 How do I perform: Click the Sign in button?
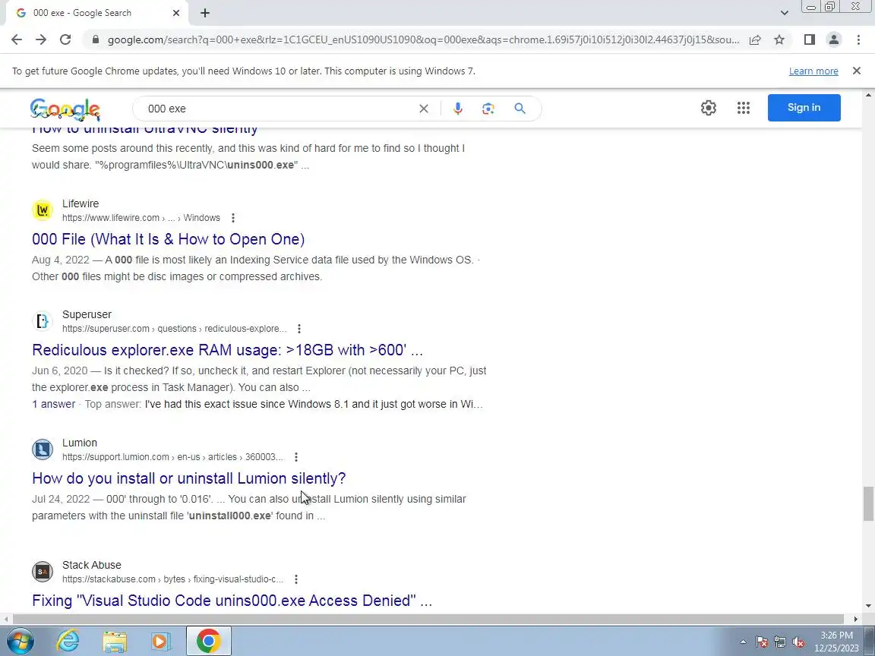click(x=804, y=108)
